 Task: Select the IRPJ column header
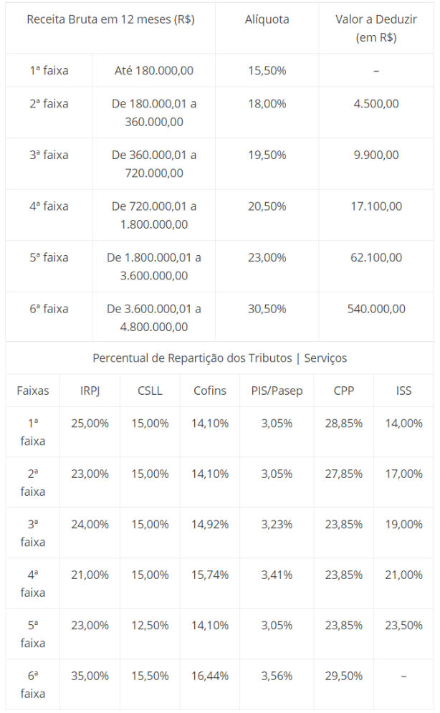click(x=90, y=391)
